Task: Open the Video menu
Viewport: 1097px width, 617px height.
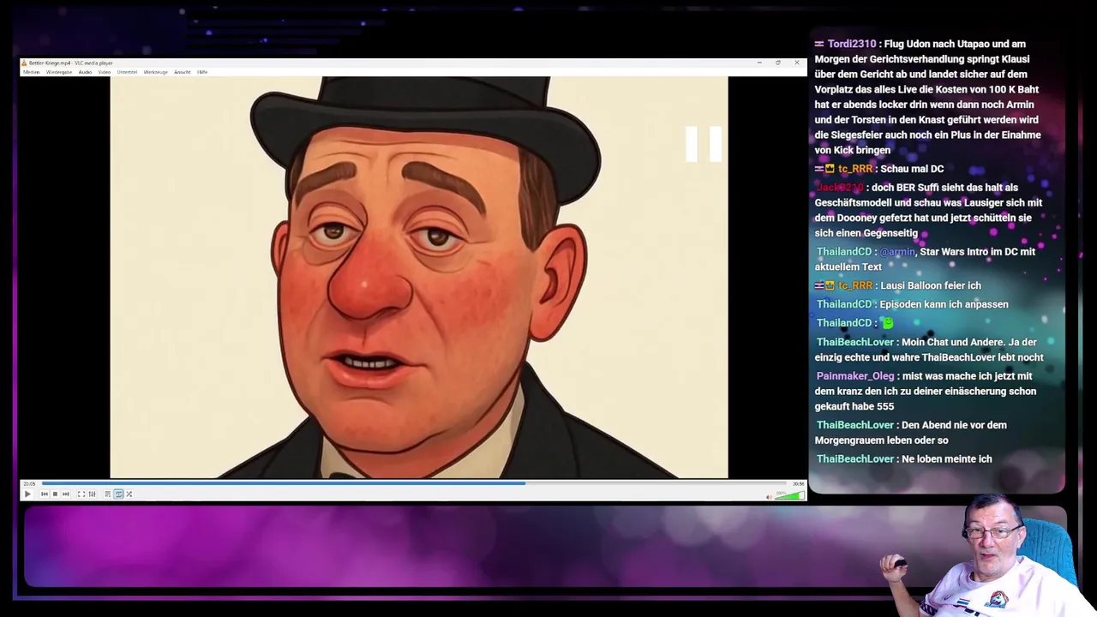Action: tap(105, 72)
